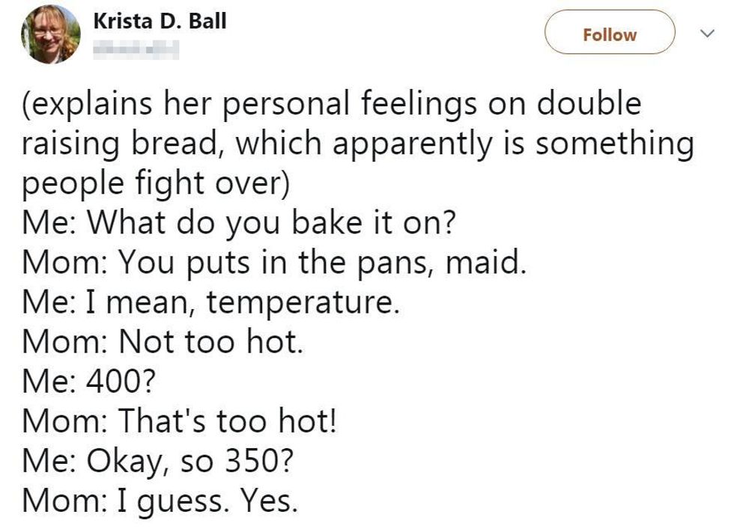The height and width of the screenshot is (532, 734).
Task: Click the final line "Mom: I guess. Yes."
Action: pos(160,501)
